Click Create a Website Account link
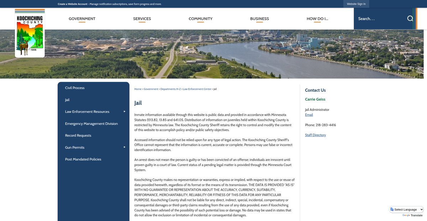 73,4
